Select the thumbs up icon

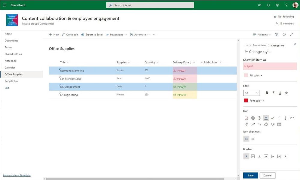266,124
